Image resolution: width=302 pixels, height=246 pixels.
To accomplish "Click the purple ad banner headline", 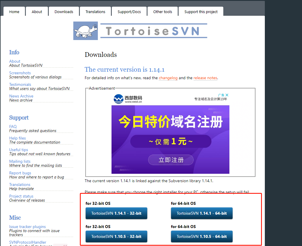I will (x=170, y=122).
